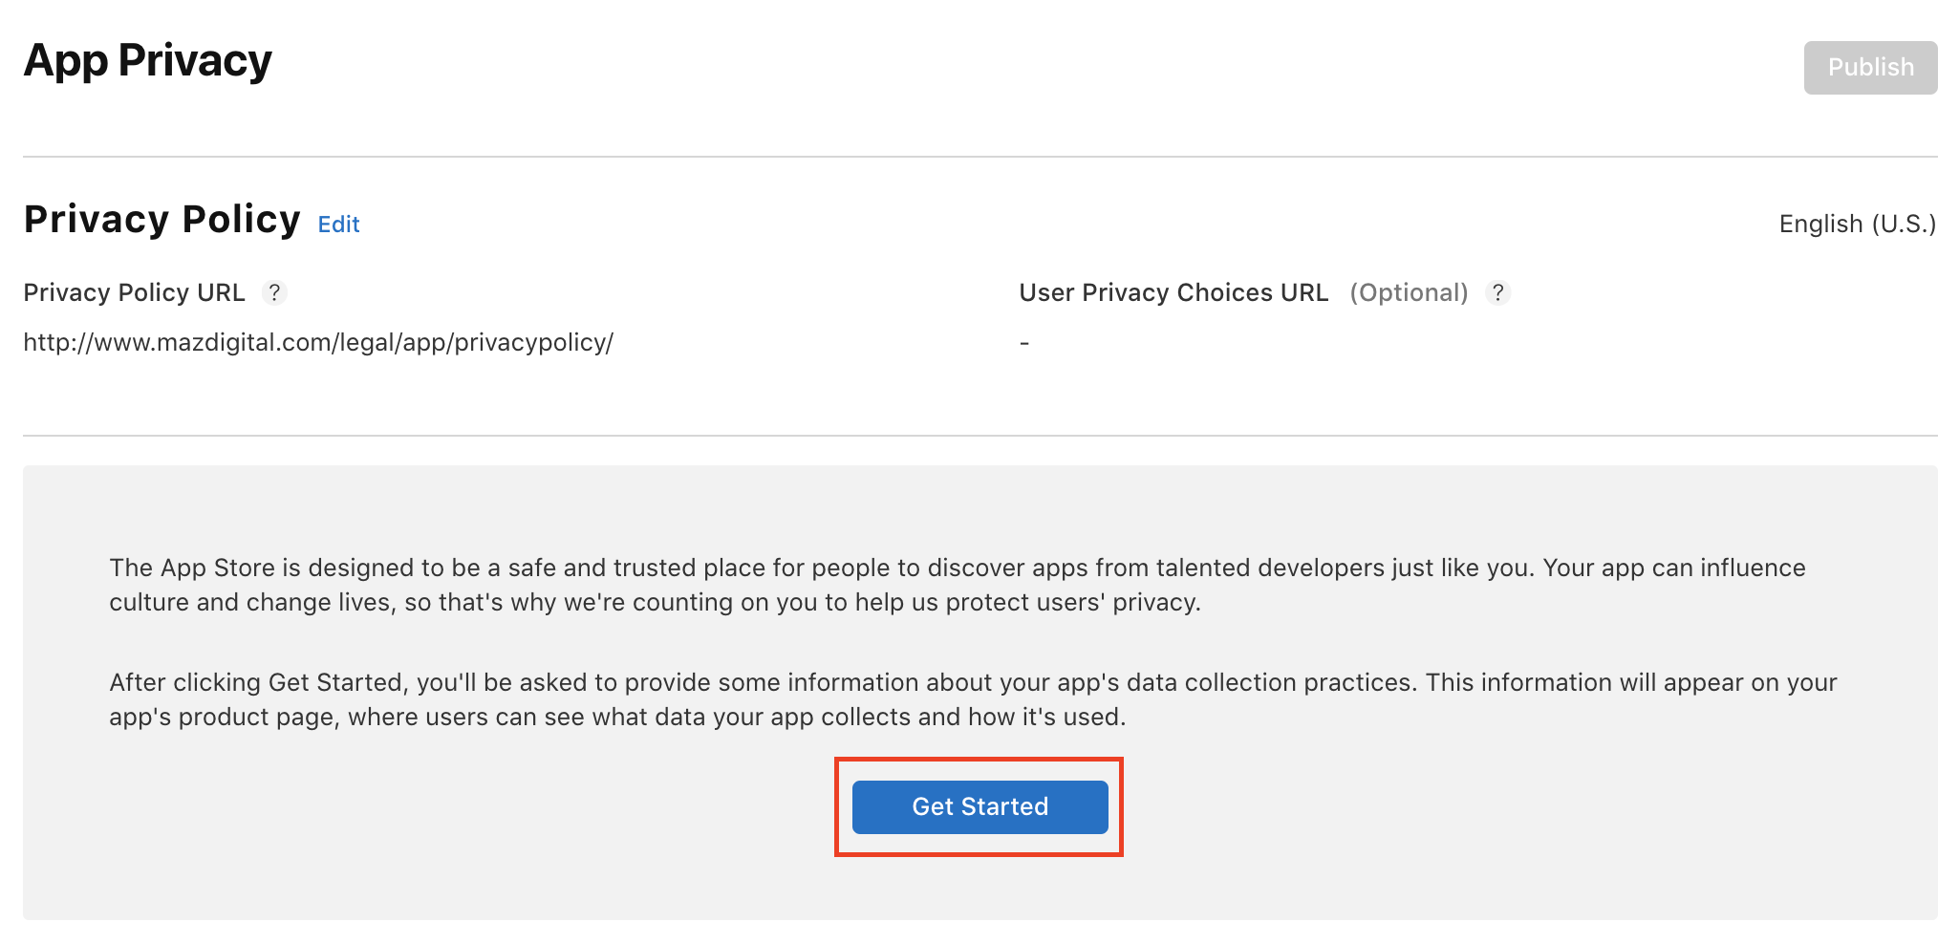Click the App Store safe and trusted paragraph
The width and height of the screenshot is (1959, 944).
click(x=958, y=585)
